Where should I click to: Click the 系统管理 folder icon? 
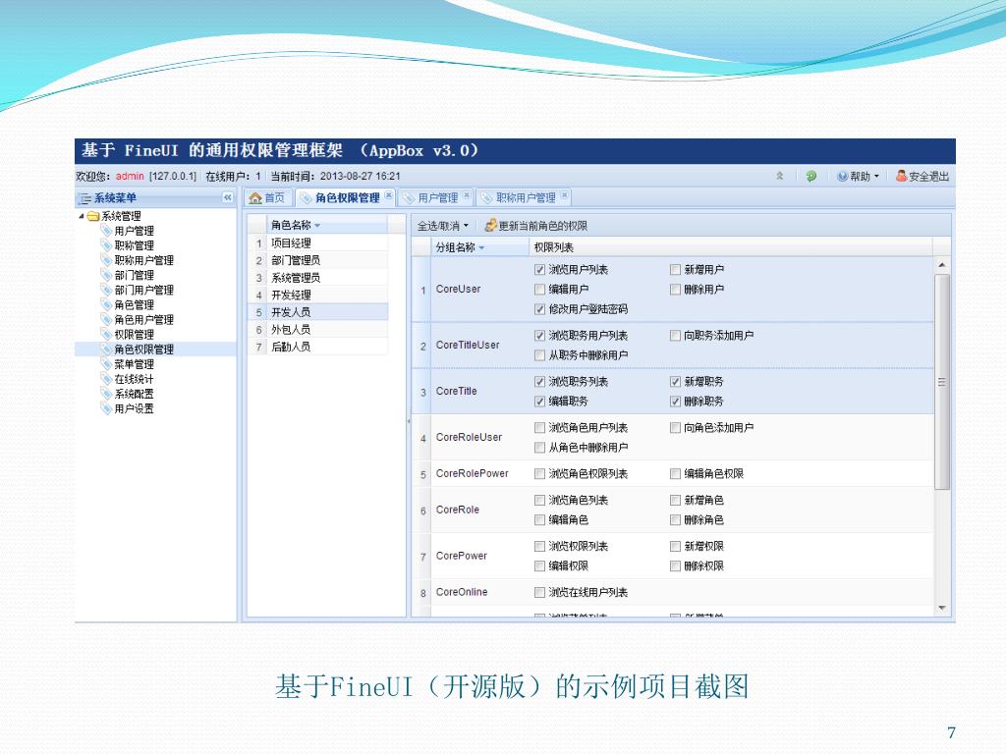coord(93,216)
